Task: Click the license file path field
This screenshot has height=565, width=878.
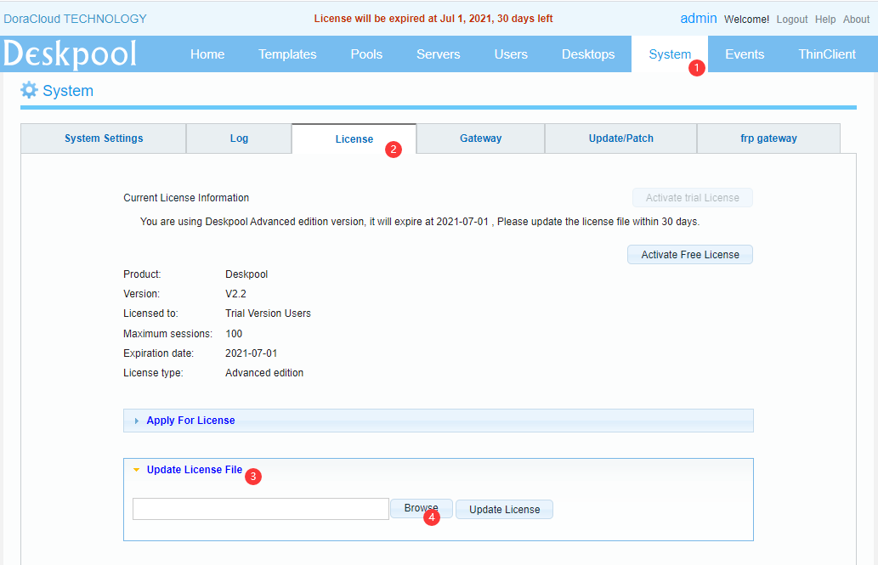Action: [x=261, y=509]
